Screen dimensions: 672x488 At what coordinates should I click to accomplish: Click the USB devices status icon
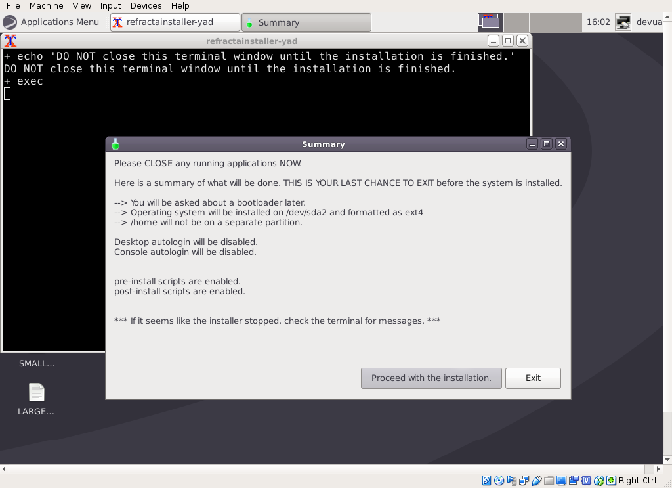(537, 481)
